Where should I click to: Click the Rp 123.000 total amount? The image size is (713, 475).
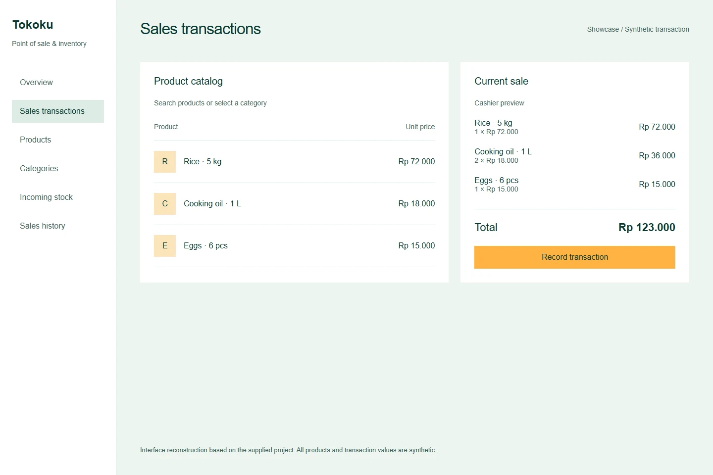tap(647, 228)
